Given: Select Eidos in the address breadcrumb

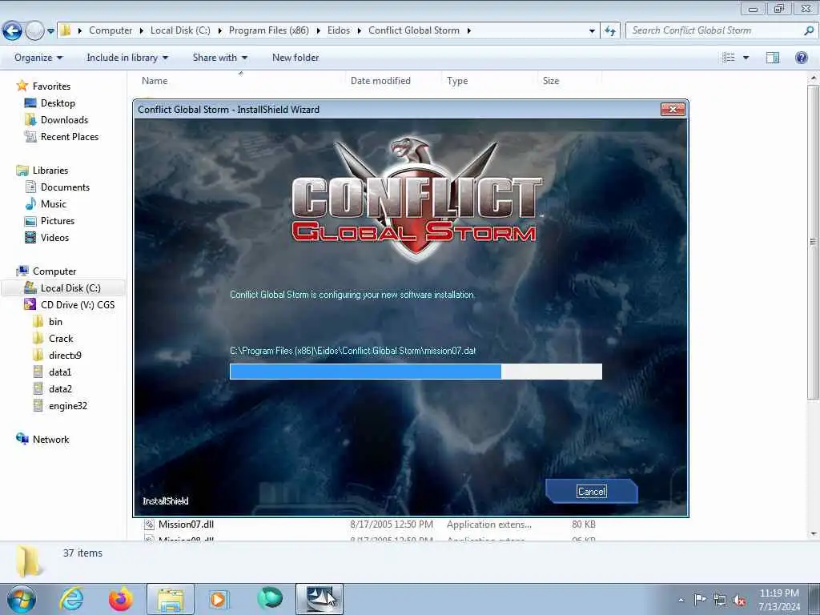Looking at the screenshot, I should click(339, 30).
